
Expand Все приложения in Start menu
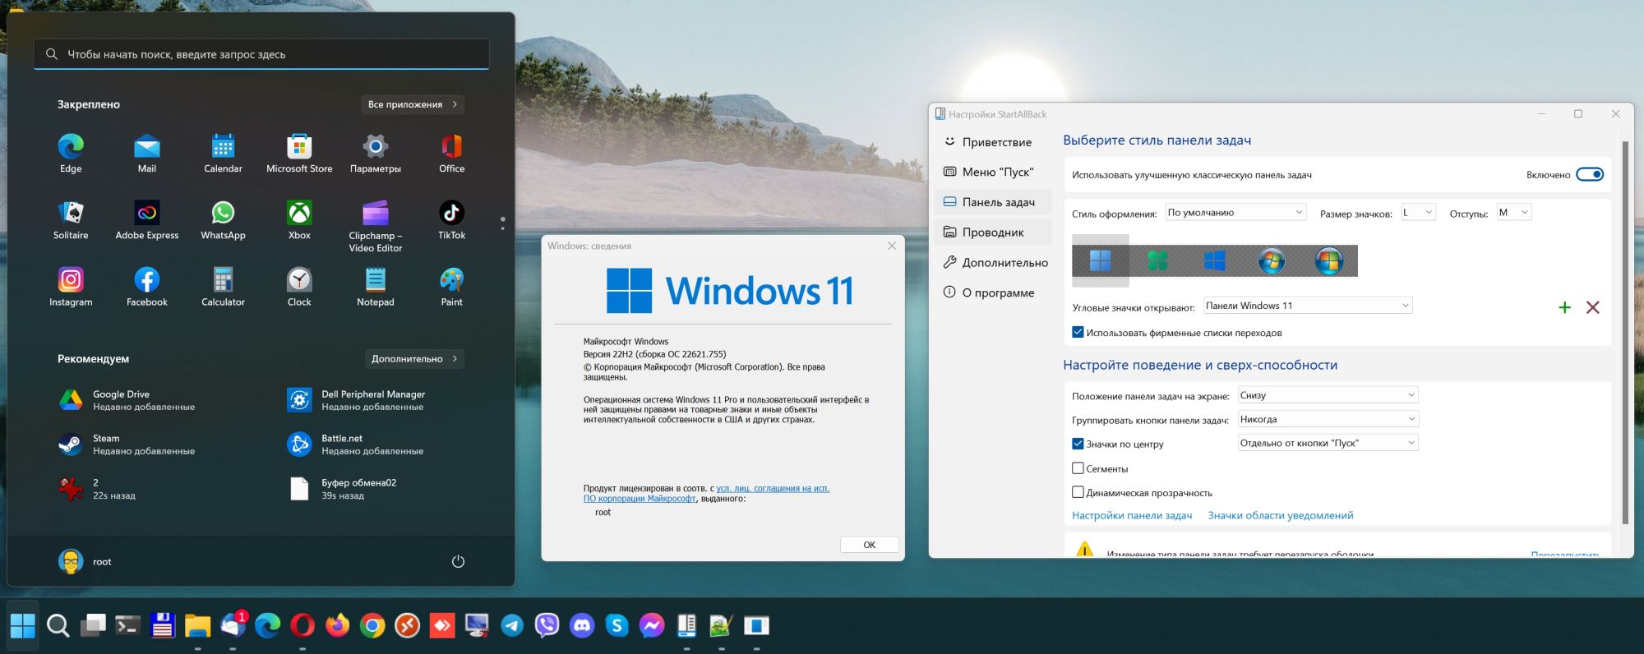[x=413, y=104]
